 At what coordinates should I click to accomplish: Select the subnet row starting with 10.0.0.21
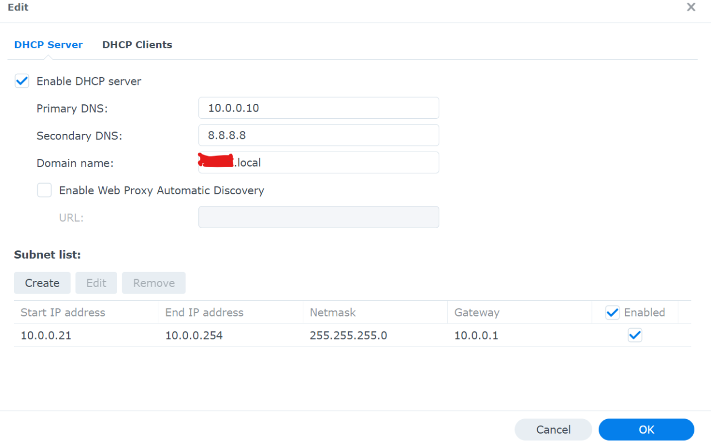[x=222, y=335]
